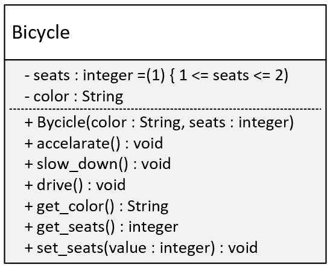
Task: Select the set_seats(value : integer) method
Action: click(x=141, y=248)
